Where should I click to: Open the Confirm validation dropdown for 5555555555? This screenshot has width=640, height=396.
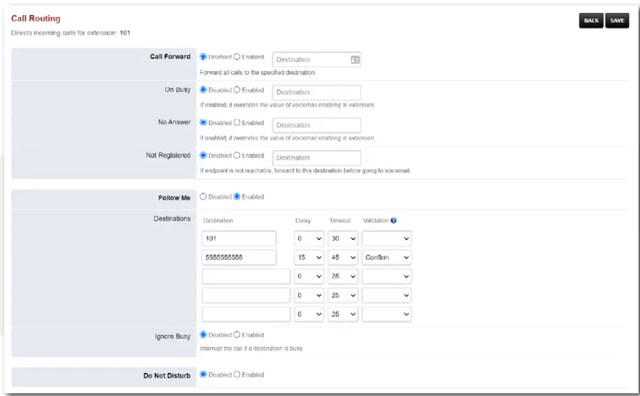[386, 257]
